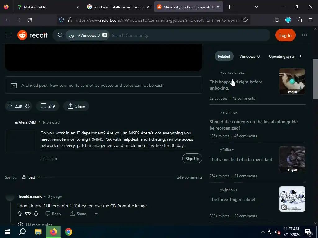The width and height of the screenshot is (318, 238).
Task: Show hidden system tray icons
Action: coord(263,232)
